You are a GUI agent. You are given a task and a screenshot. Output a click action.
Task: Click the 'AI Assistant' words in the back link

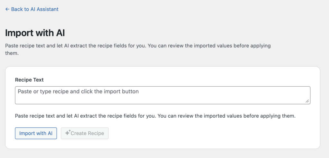tap(45, 9)
